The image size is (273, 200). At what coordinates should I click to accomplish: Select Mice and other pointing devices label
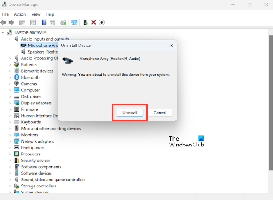pos(51,129)
